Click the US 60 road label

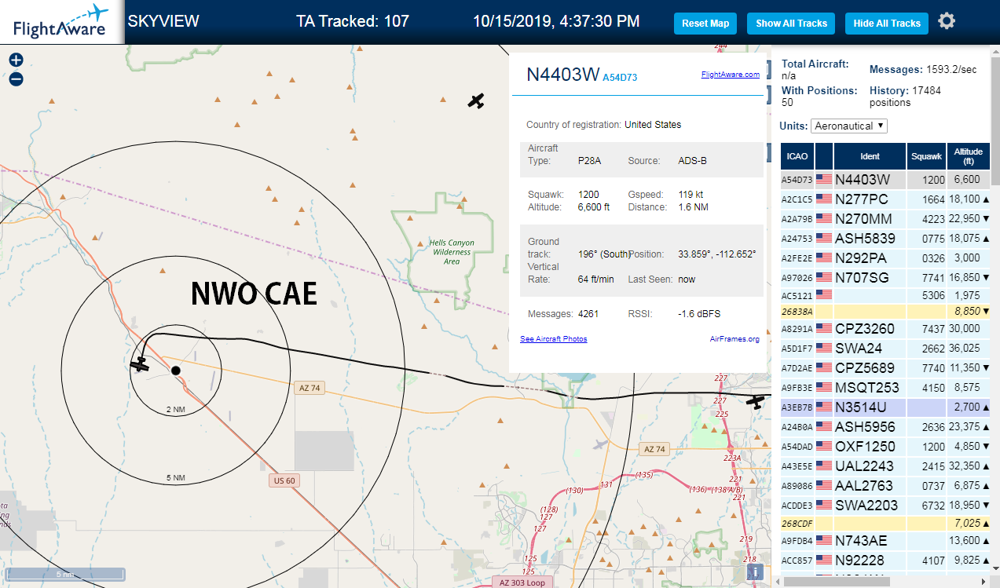point(284,480)
